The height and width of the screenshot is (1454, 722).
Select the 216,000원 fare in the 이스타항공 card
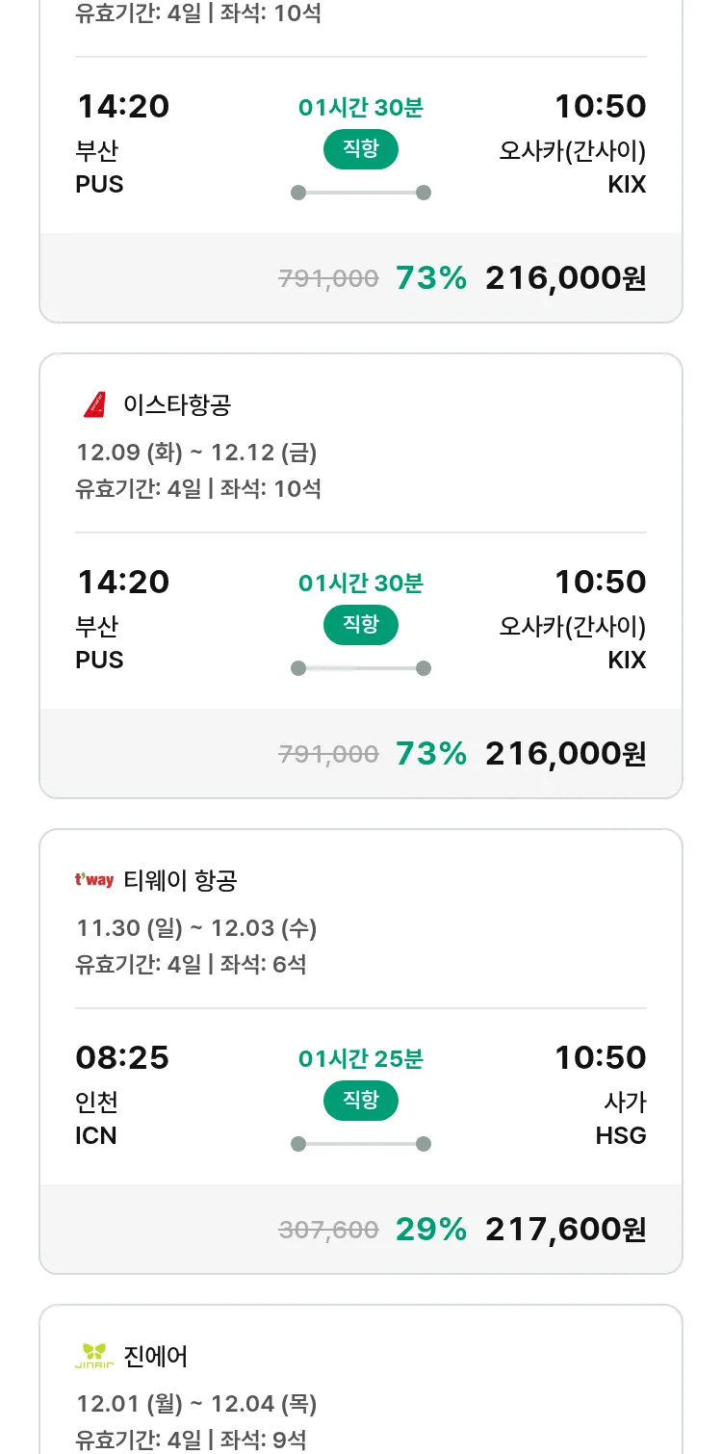[565, 753]
